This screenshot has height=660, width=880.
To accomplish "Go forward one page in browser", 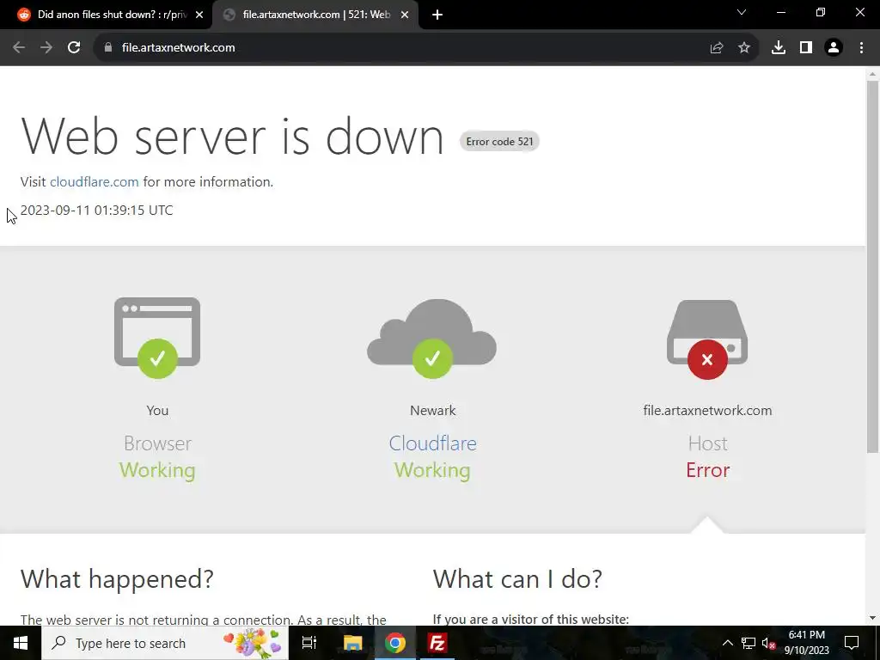I will pyautogui.click(x=46, y=48).
